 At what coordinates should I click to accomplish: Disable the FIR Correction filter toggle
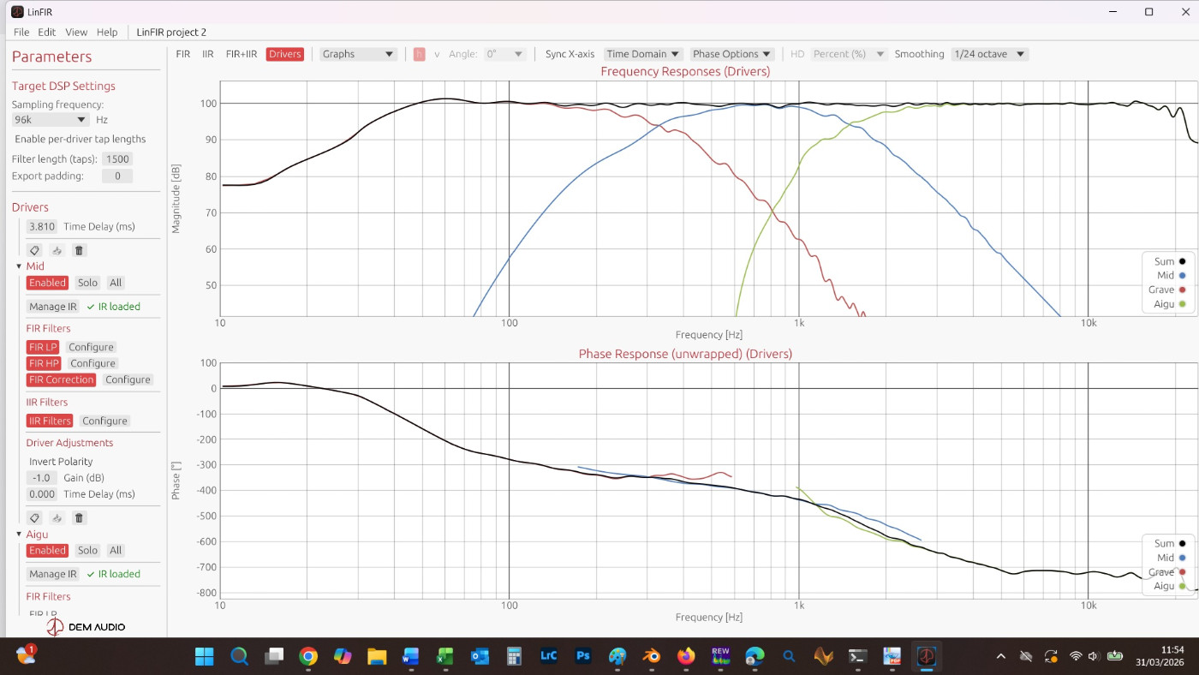[61, 379]
